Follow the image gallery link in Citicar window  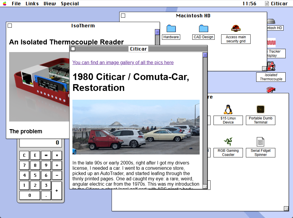coord(123,63)
